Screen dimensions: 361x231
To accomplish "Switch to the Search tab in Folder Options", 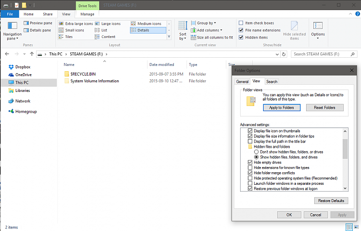I will 271,81.
